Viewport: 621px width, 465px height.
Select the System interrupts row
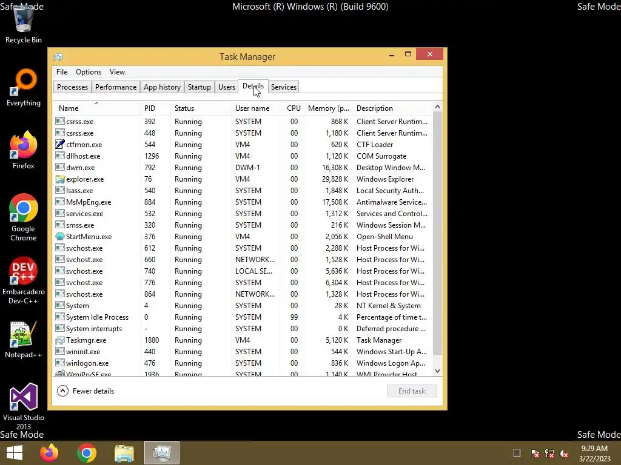243,329
